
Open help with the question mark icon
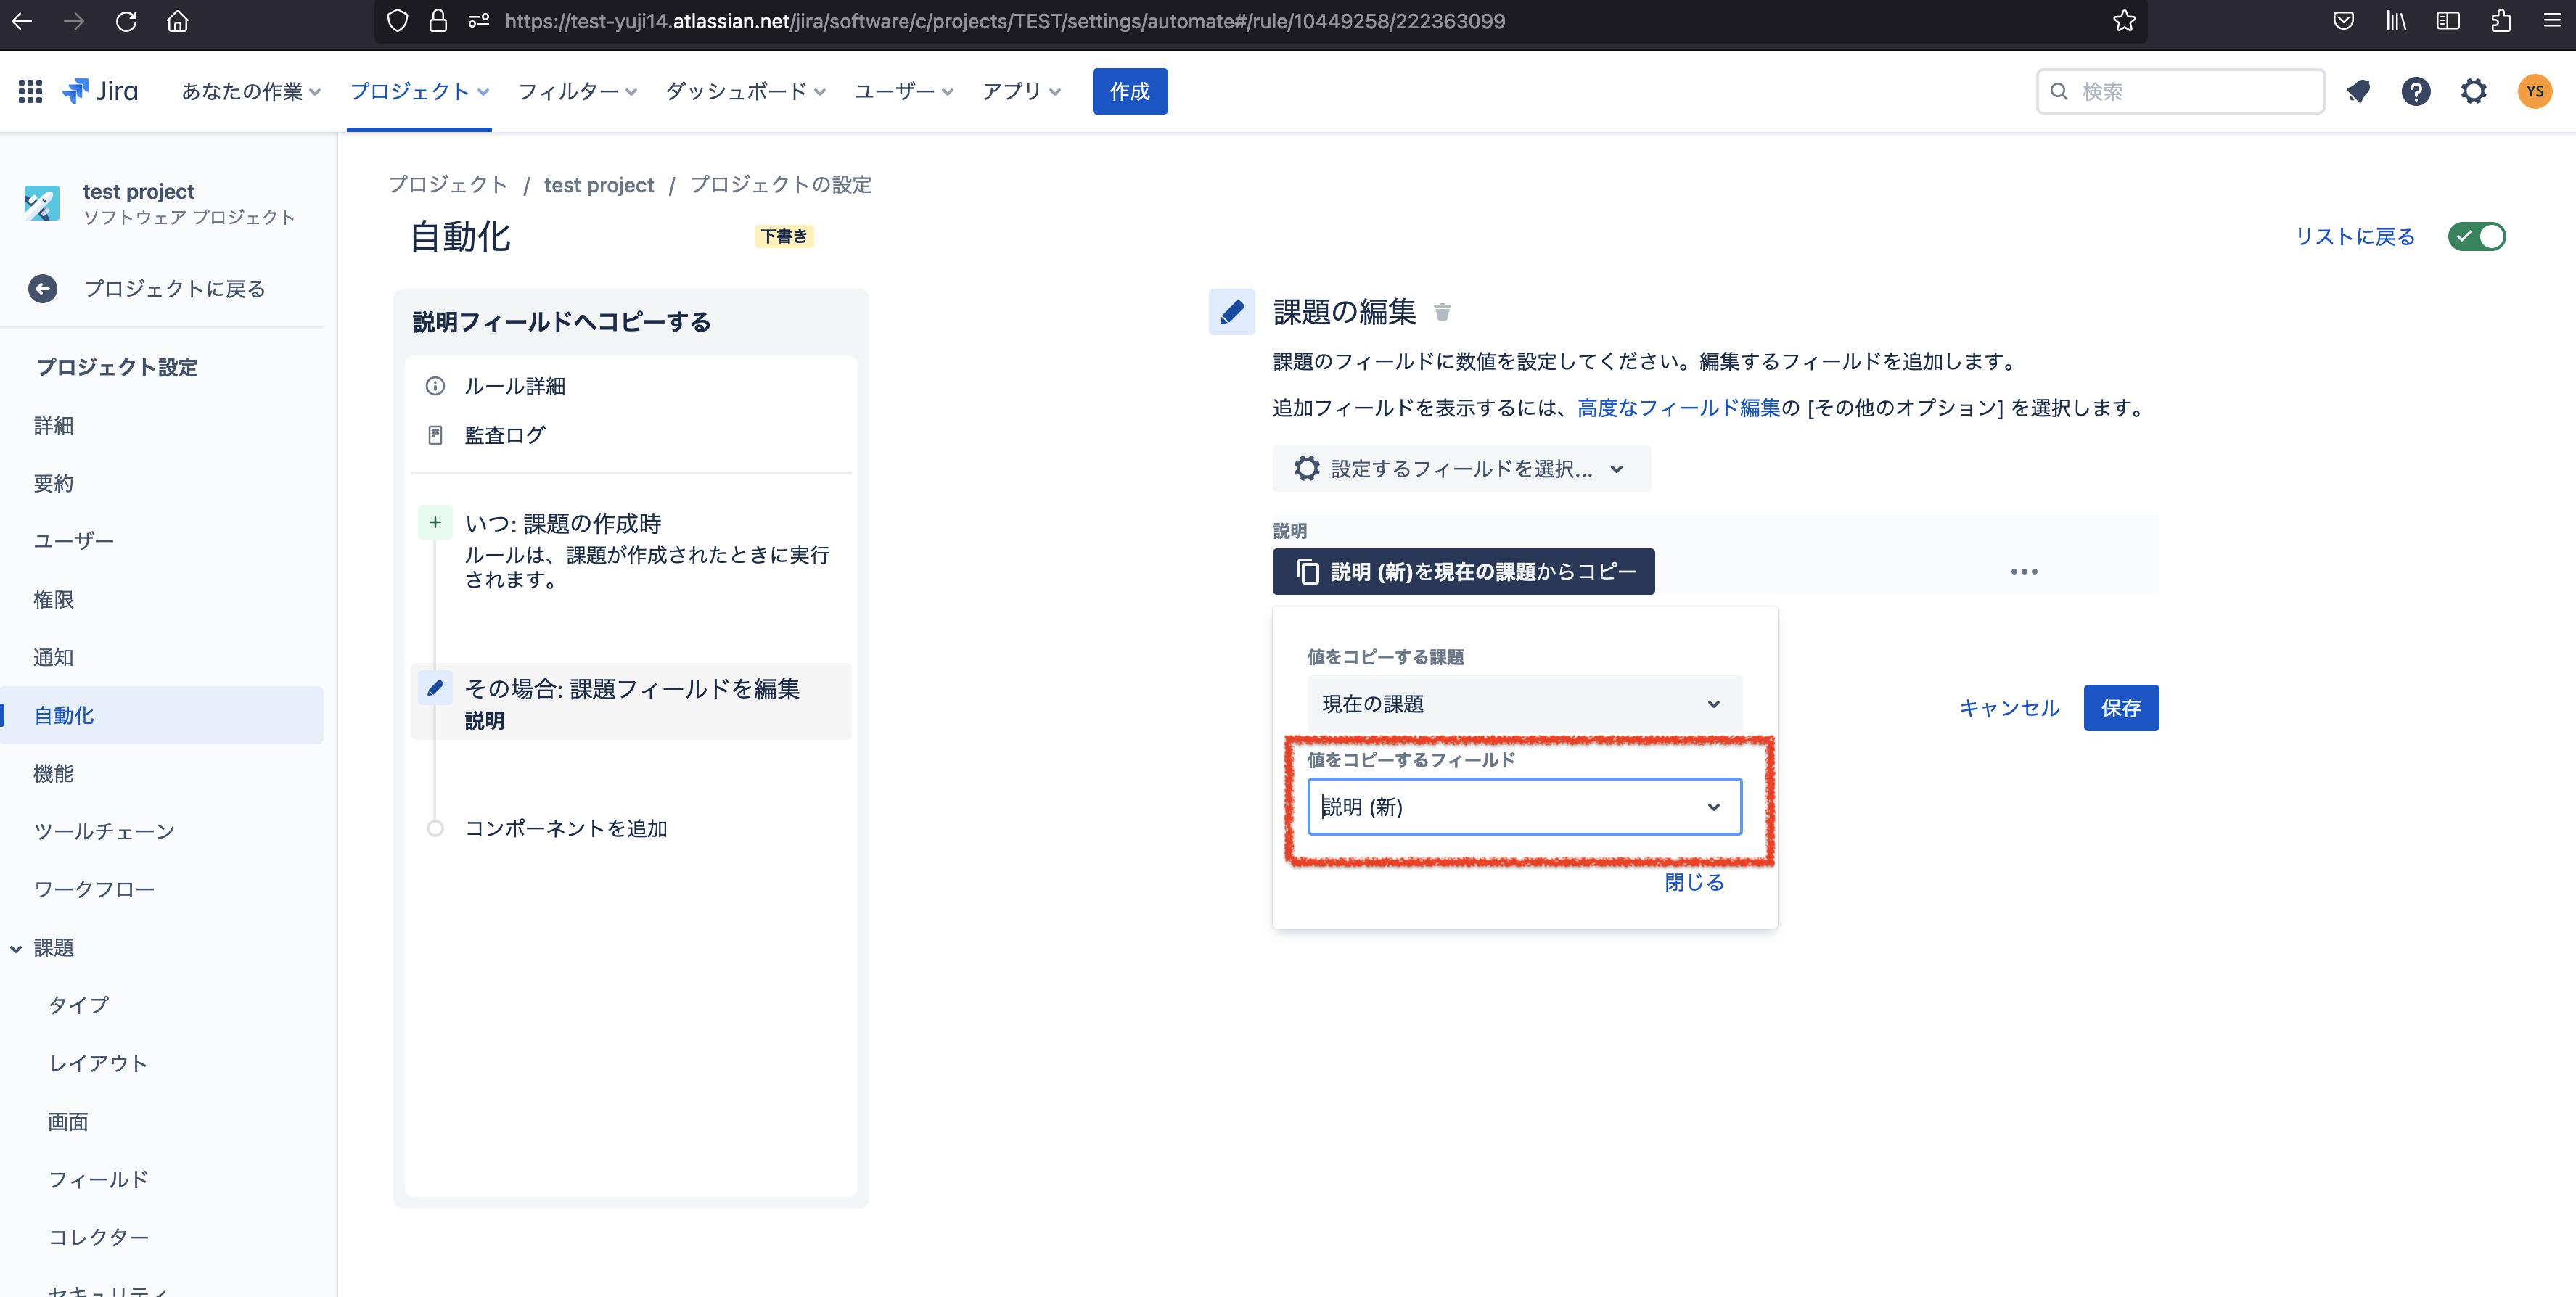2416,91
